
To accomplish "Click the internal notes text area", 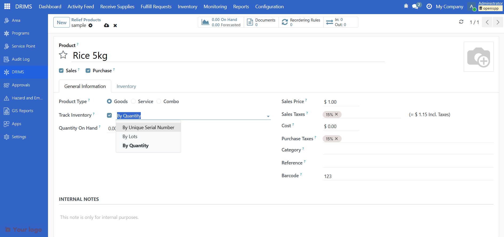I will coord(276,217).
